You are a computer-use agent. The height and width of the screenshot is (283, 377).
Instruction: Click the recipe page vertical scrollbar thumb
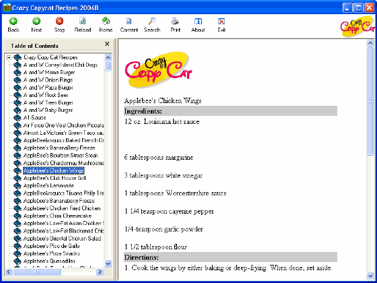tap(370, 101)
